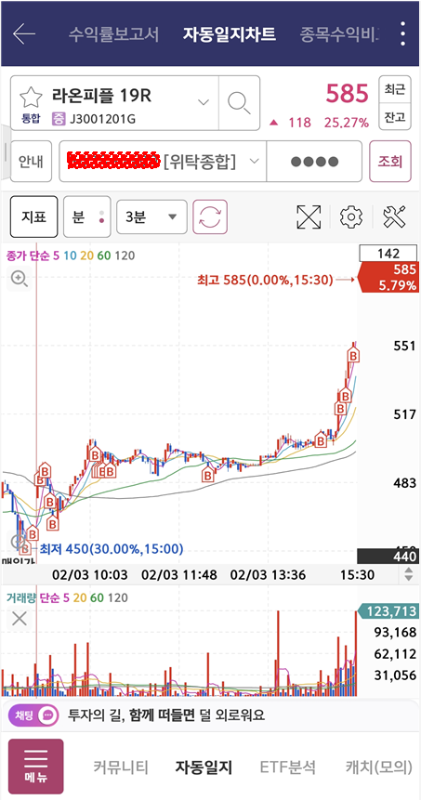Tap the stock code J3001201G
This screenshot has width=421, height=800.
click(x=101, y=120)
